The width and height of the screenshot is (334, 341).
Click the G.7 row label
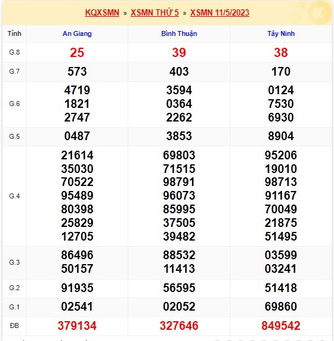[14, 71]
